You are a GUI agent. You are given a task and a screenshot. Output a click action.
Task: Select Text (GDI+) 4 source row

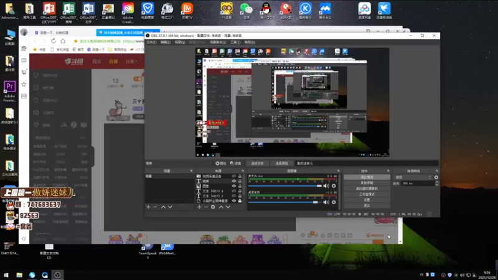pyautogui.click(x=220, y=191)
